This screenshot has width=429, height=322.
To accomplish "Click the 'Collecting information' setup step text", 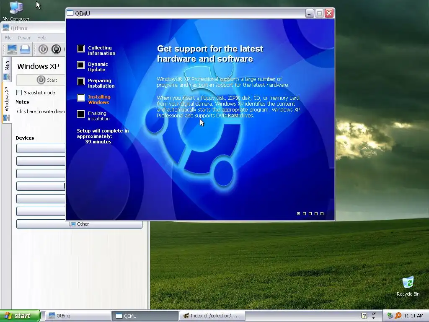I will (101, 50).
